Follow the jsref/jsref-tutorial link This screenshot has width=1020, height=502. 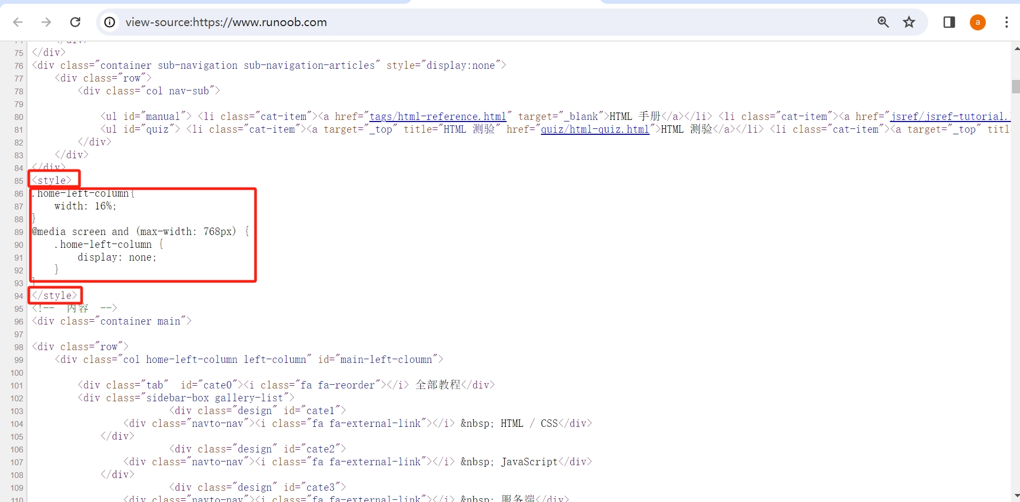pyautogui.click(x=950, y=117)
